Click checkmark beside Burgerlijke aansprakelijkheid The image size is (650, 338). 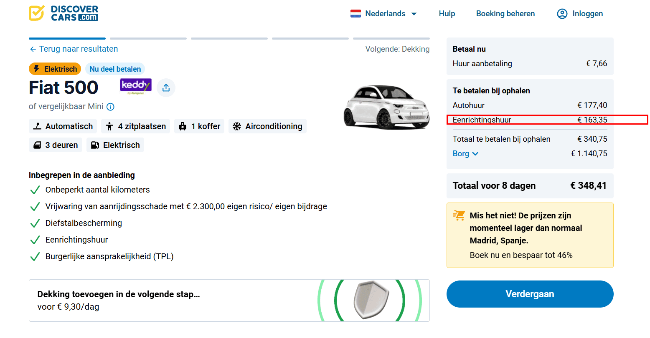tap(35, 257)
